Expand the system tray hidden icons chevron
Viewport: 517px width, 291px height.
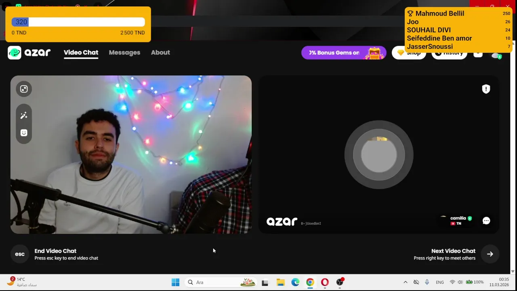tap(406, 282)
